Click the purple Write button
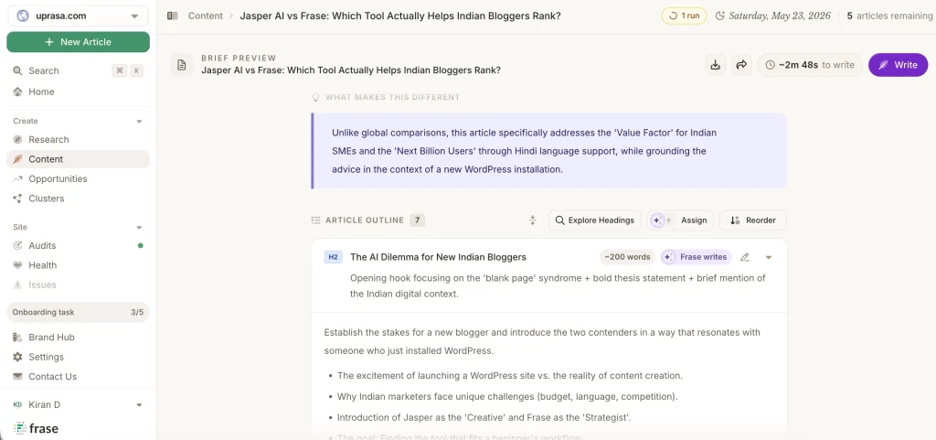 (x=898, y=64)
